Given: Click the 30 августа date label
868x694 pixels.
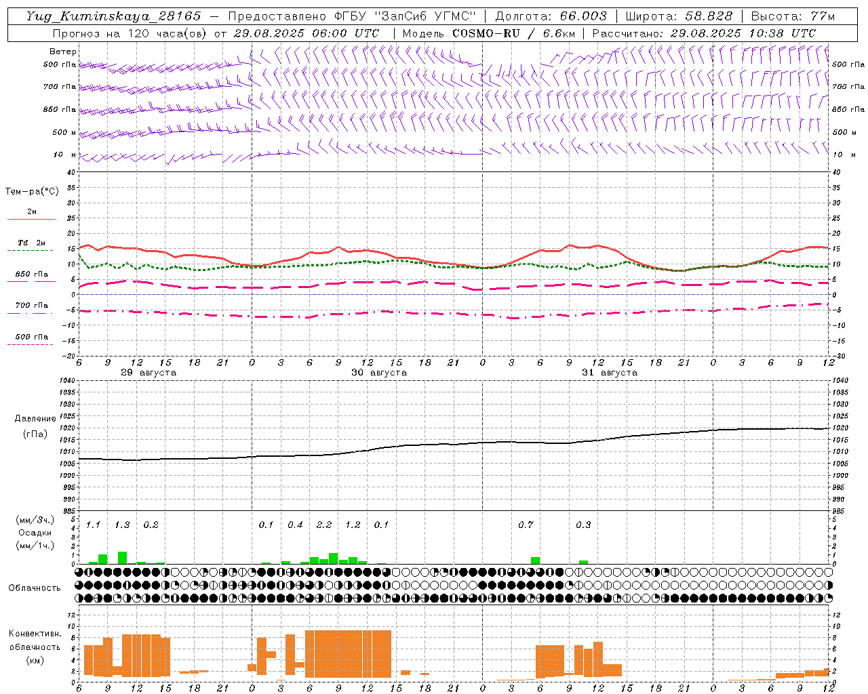Looking at the screenshot, I should (x=379, y=373).
